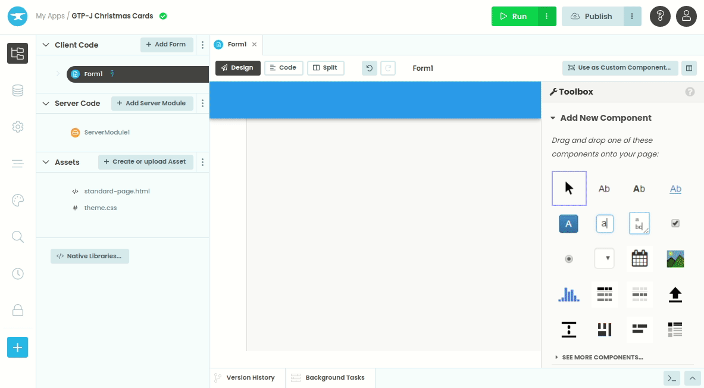Open the Version History bottom tab

(x=245, y=378)
